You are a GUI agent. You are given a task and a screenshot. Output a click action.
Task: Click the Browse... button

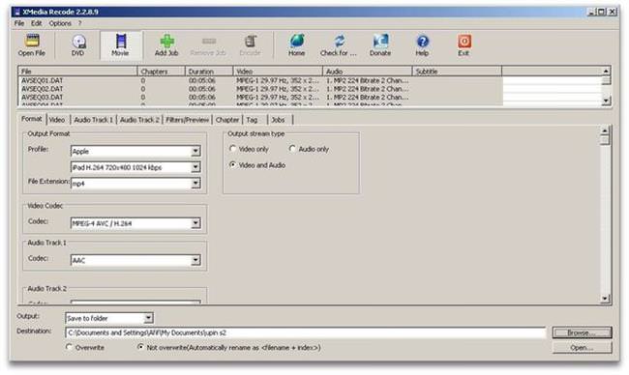coord(582,332)
